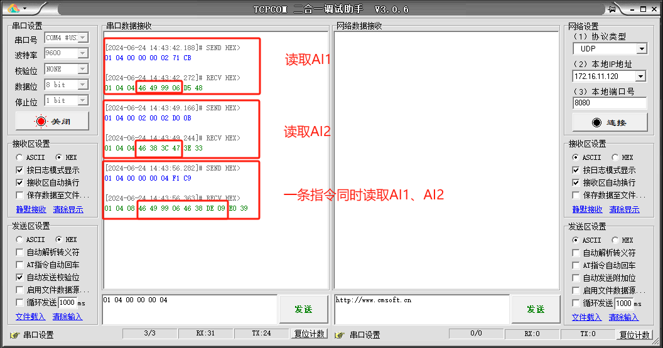Click the right status bar serial settings icon
Screen dimensions: 663x348
click(340, 335)
